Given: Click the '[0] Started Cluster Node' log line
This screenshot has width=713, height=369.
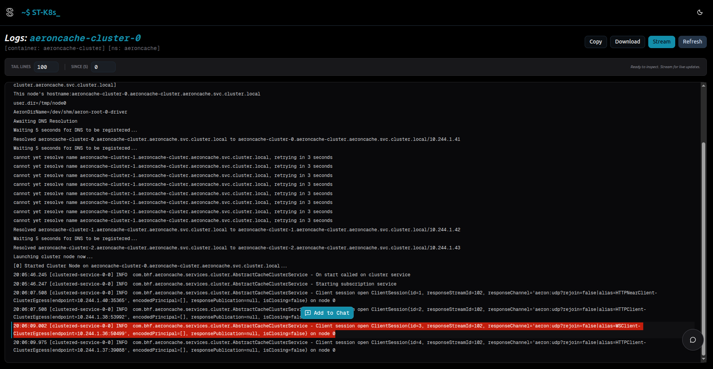Looking at the screenshot, I should (150, 266).
